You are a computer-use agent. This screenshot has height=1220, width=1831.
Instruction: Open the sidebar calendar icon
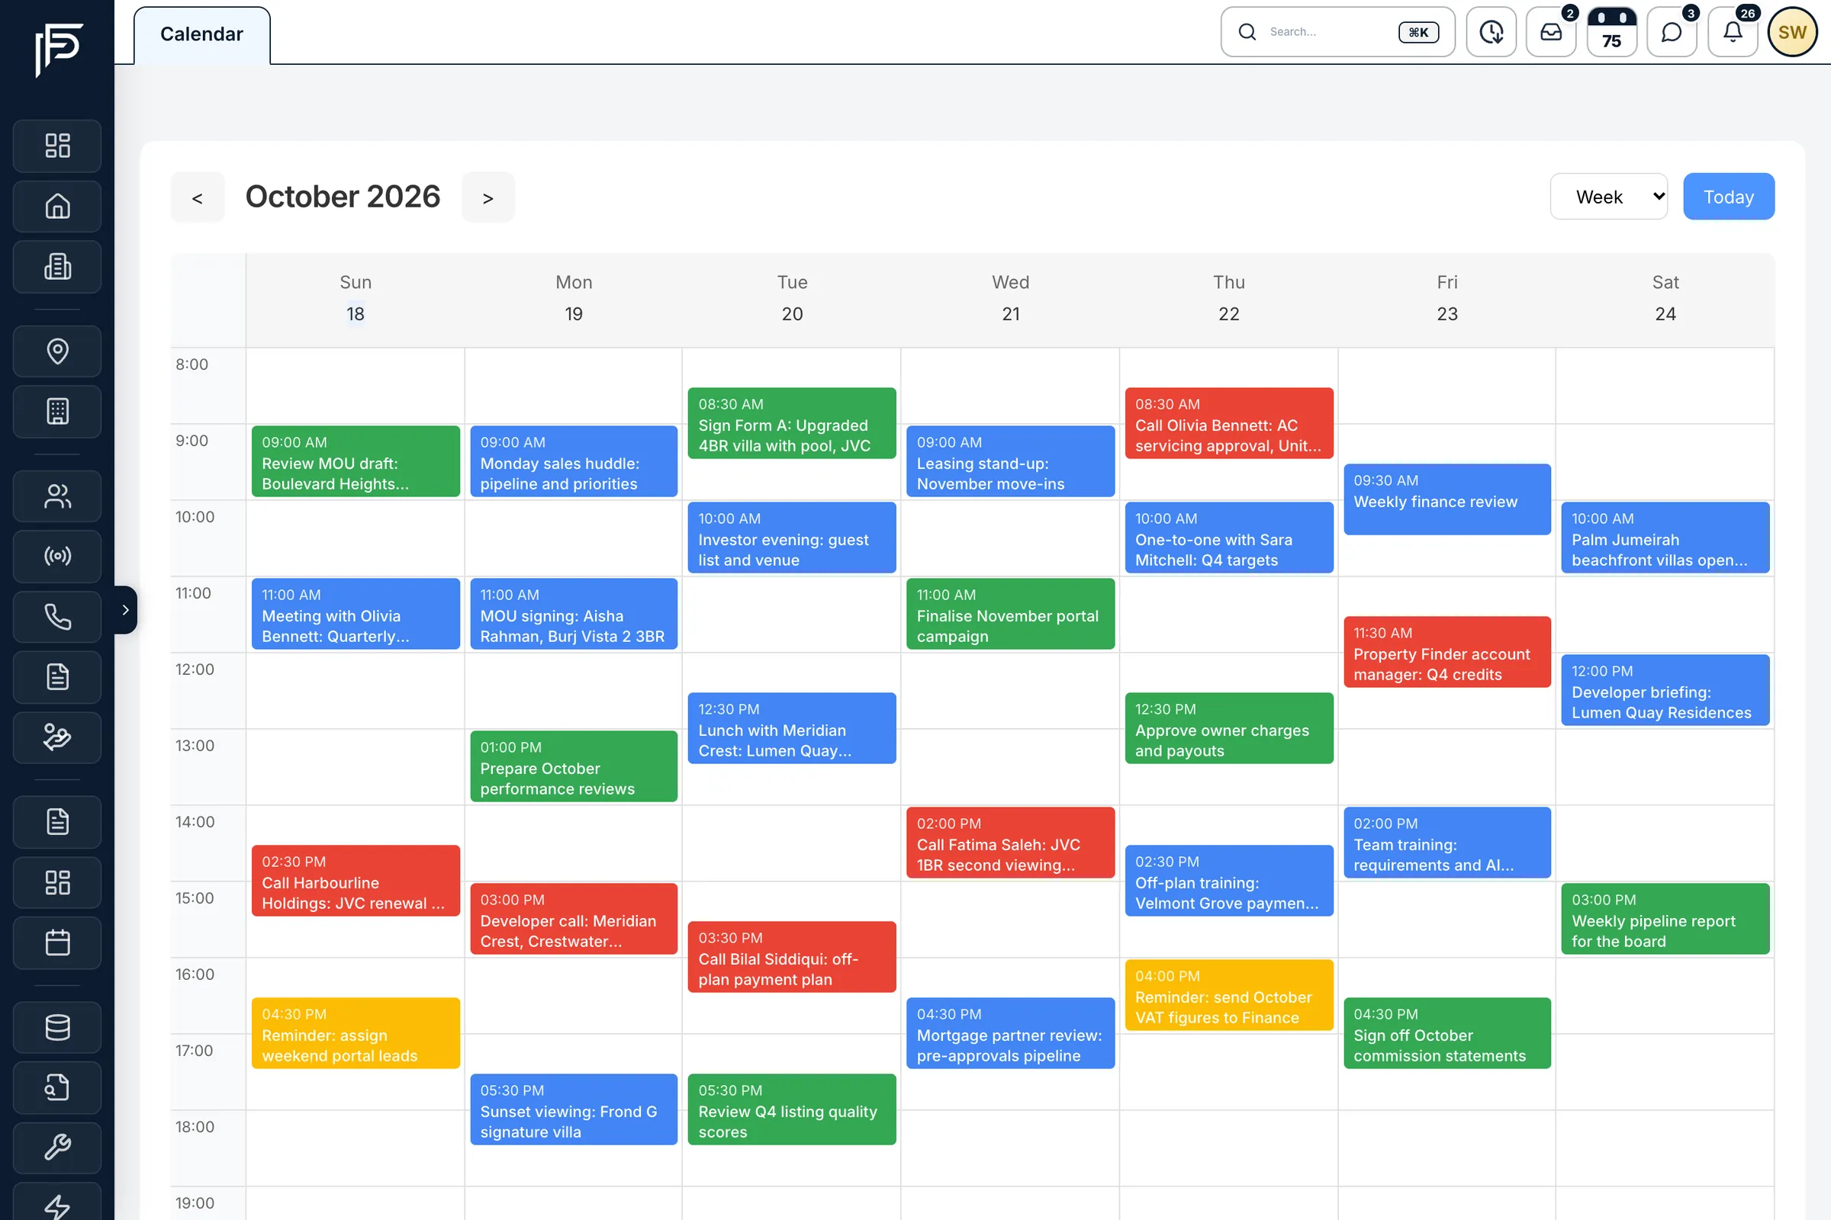(56, 943)
